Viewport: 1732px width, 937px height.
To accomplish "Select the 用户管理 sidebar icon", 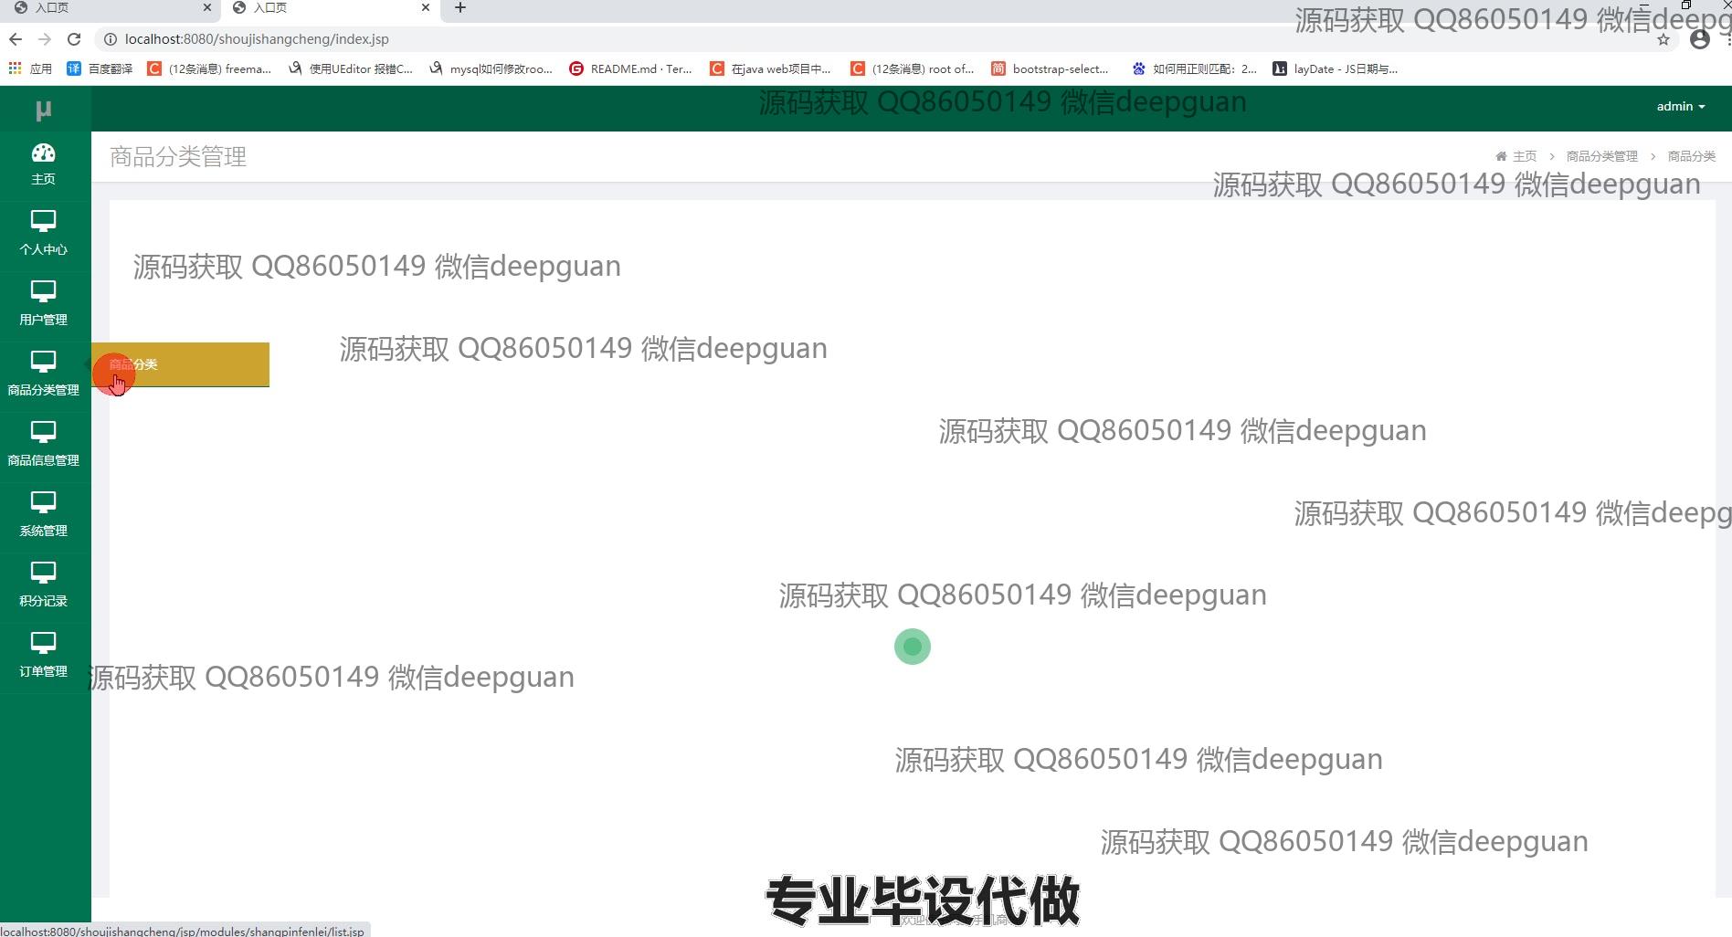I will point(43,291).
